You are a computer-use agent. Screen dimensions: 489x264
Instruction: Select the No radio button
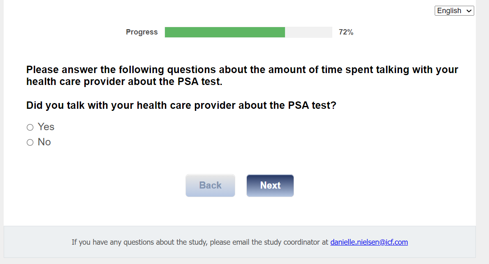30,142
